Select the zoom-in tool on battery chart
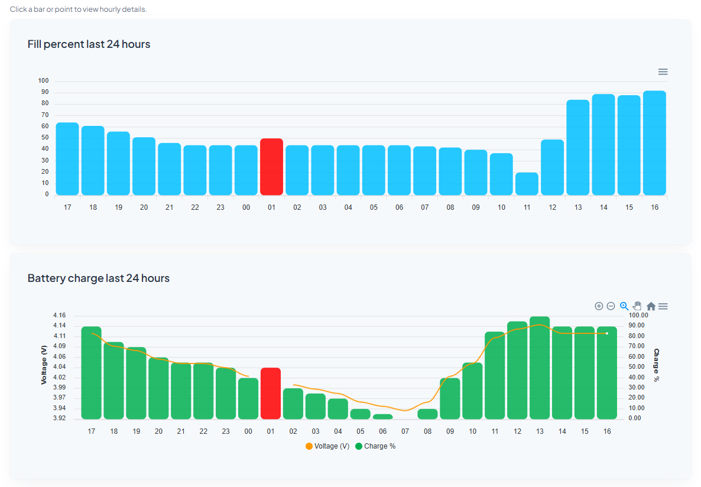 click(599, 306)
